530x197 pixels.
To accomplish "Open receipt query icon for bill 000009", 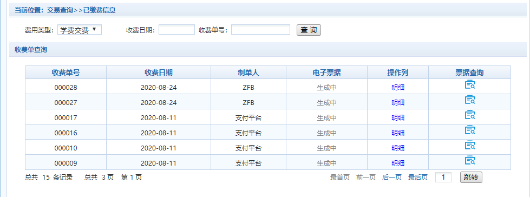I will (470, 160).
